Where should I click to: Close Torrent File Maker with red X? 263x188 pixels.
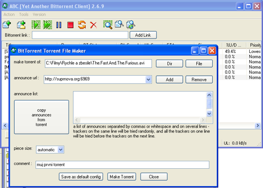pyautogui.click(x=212, y=50)
